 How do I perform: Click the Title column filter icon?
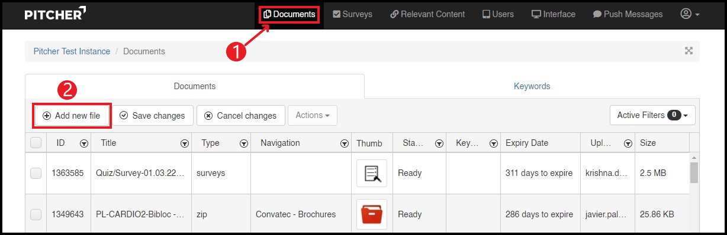185,143
